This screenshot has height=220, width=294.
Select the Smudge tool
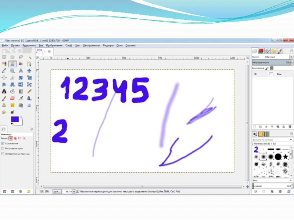click(4, 112)
